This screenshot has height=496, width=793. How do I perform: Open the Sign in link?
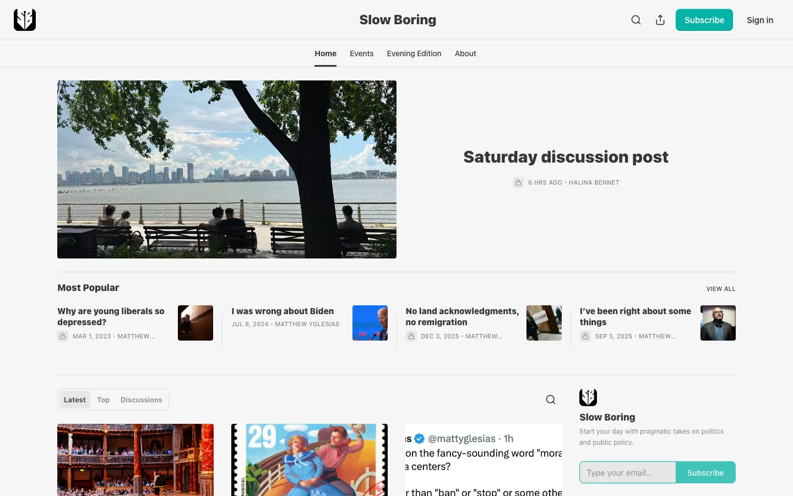tap(760, 20)
